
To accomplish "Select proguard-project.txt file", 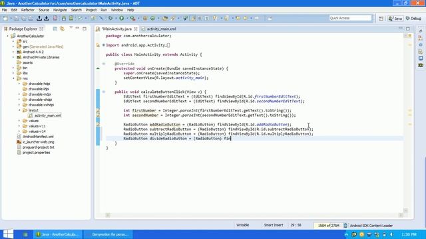I will point(39,147).
